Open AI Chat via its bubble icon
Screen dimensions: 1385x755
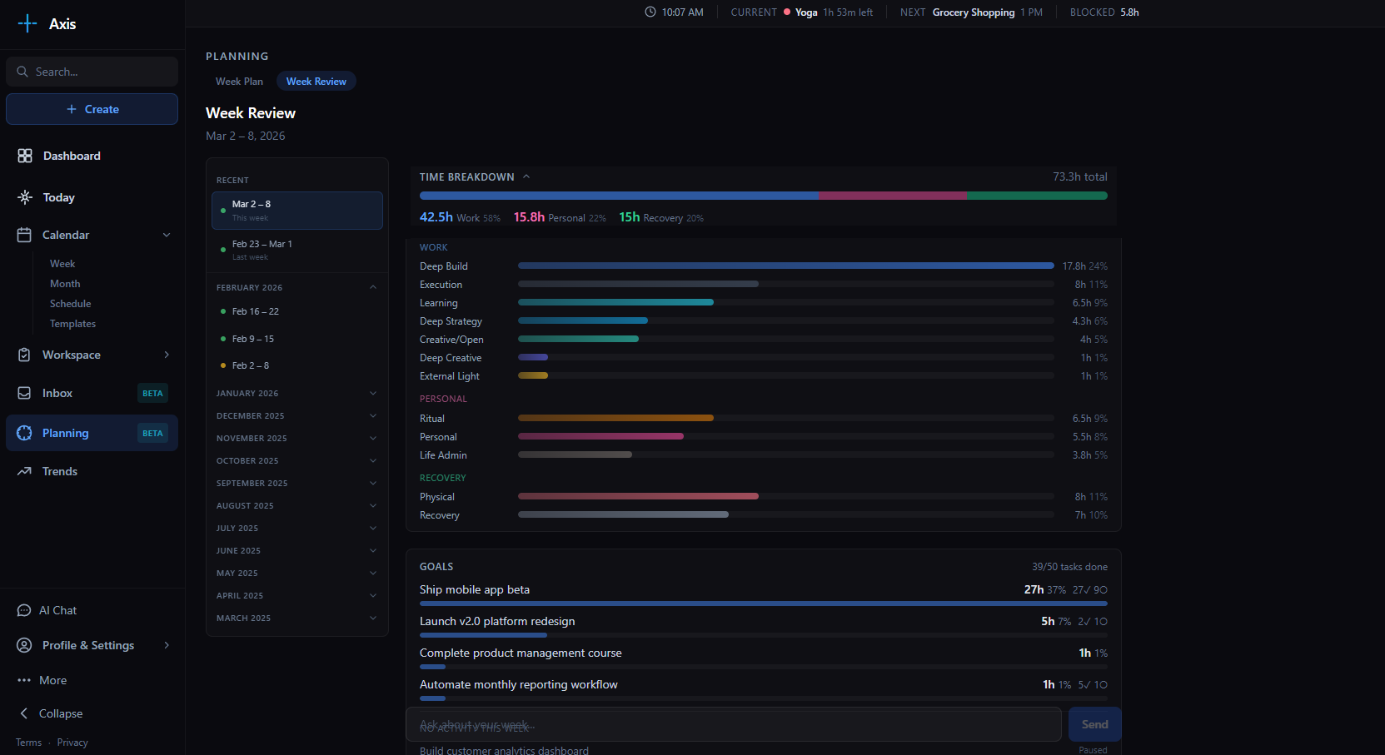[x=24, y=610]
